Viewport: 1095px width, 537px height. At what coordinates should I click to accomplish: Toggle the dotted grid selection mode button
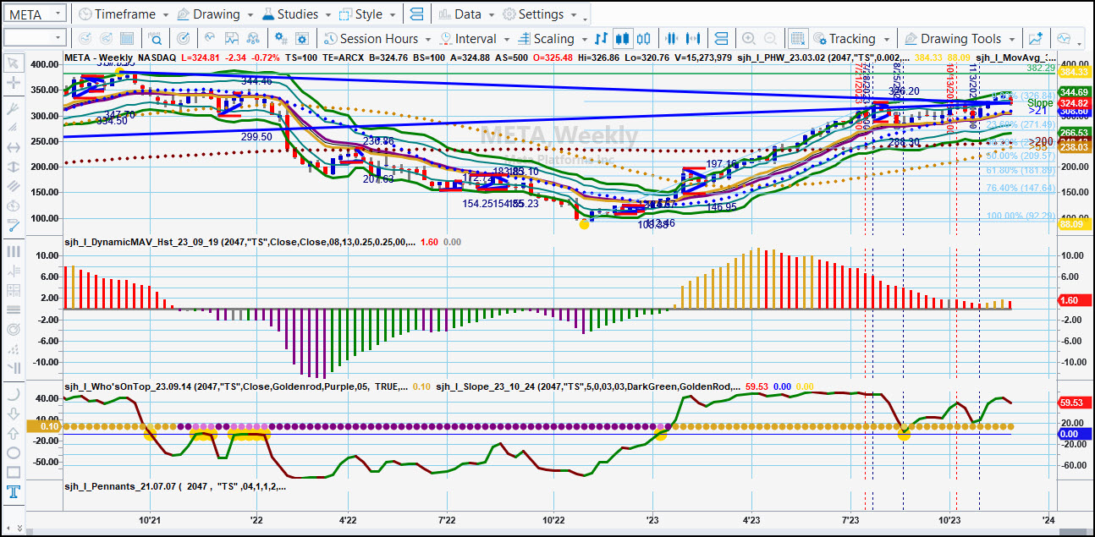tap(797, 39)
